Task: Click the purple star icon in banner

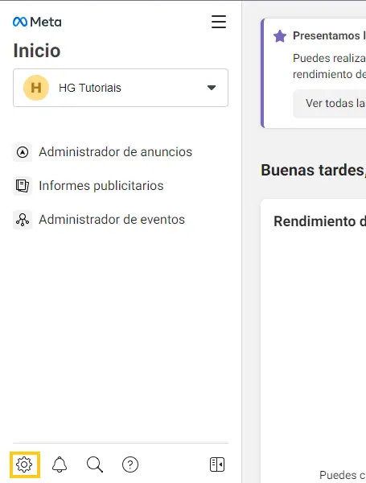Action: (x=280, y=36)
